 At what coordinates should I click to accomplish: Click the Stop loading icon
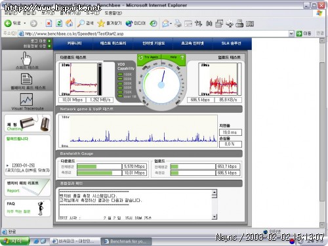(49, 23)
